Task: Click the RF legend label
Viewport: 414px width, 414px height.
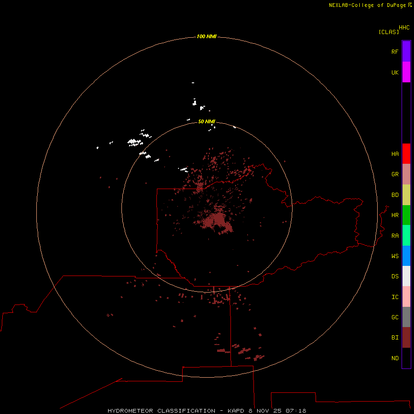Action: pos(395,52)
